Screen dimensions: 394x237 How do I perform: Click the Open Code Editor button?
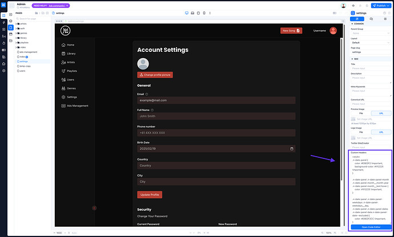pos(371,227)
